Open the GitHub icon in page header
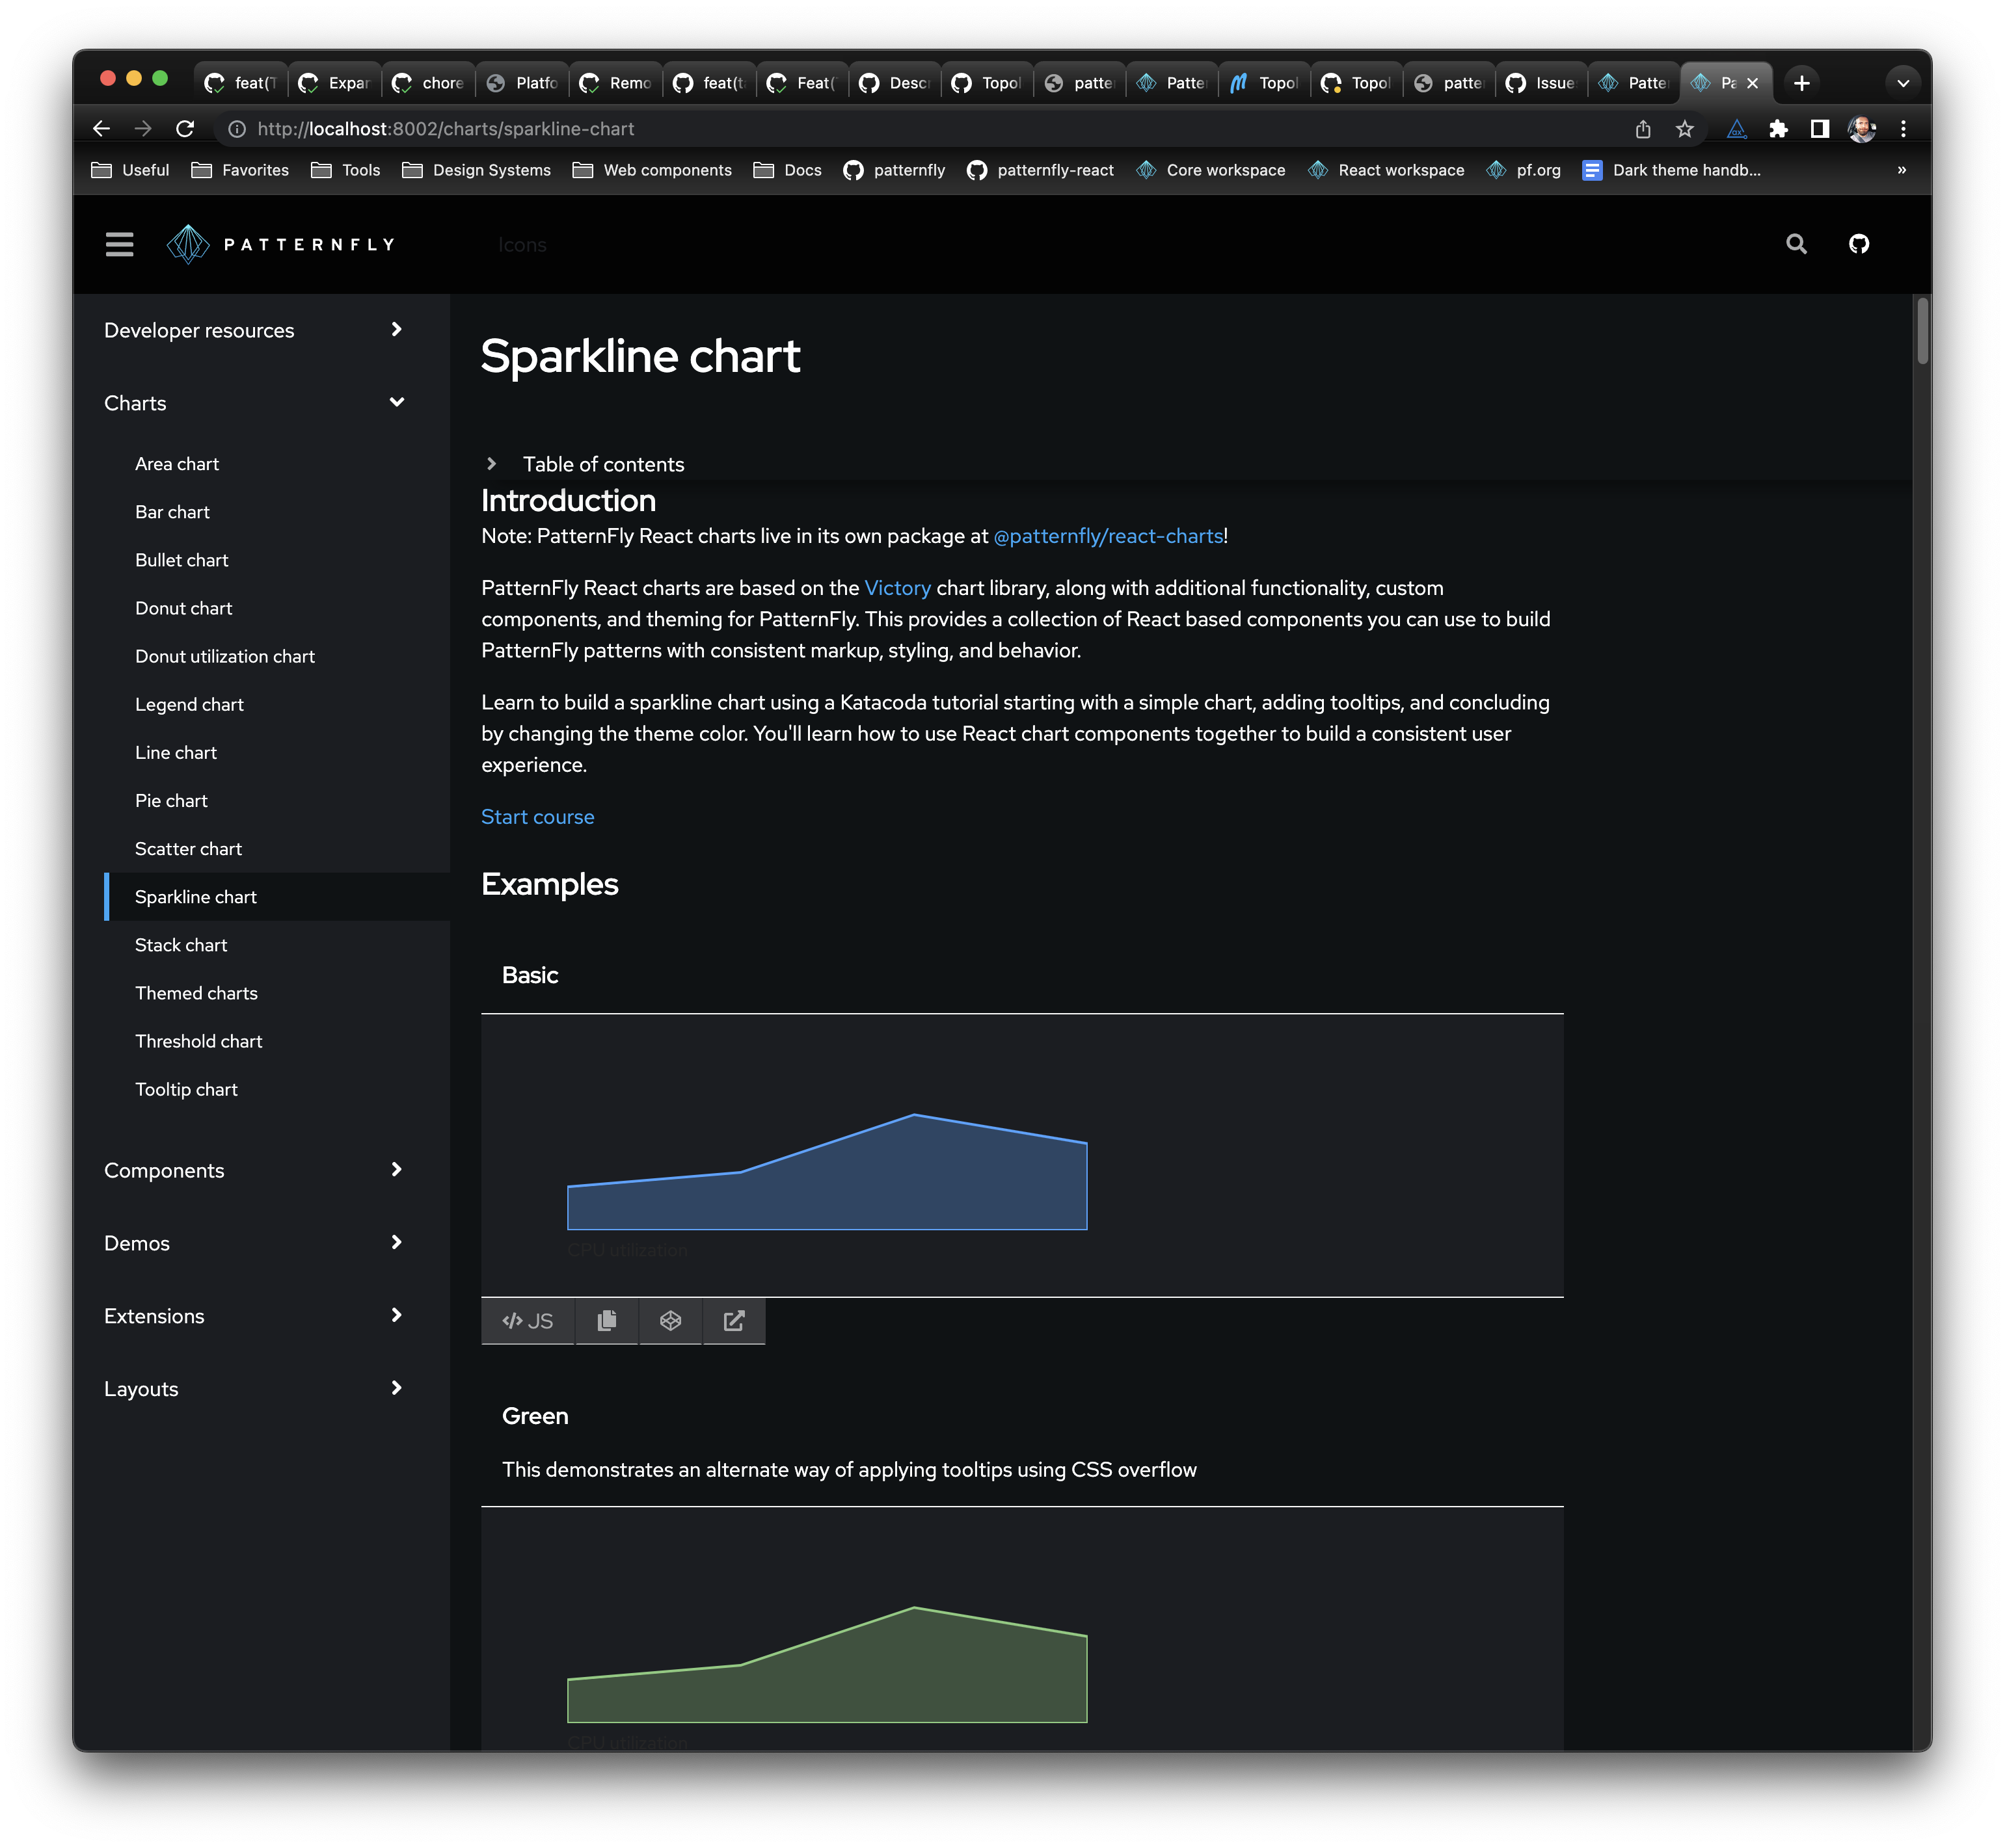Image resolution: width=2005 pixels, height=1848 pixels. (x=1858, y=244)
